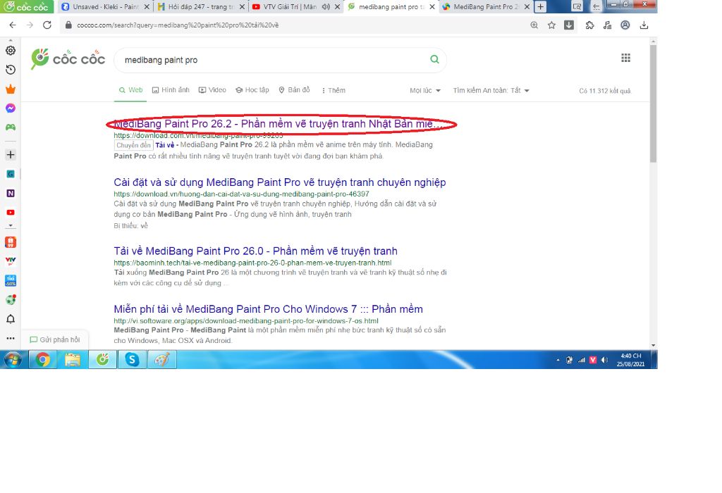Expand the Thêm more search options

tap(334, 91)
